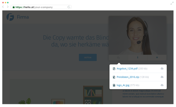Screen dimensions: 176x107
Task: Click the (375 kb) file size text
Action: (x=135, y=85)
